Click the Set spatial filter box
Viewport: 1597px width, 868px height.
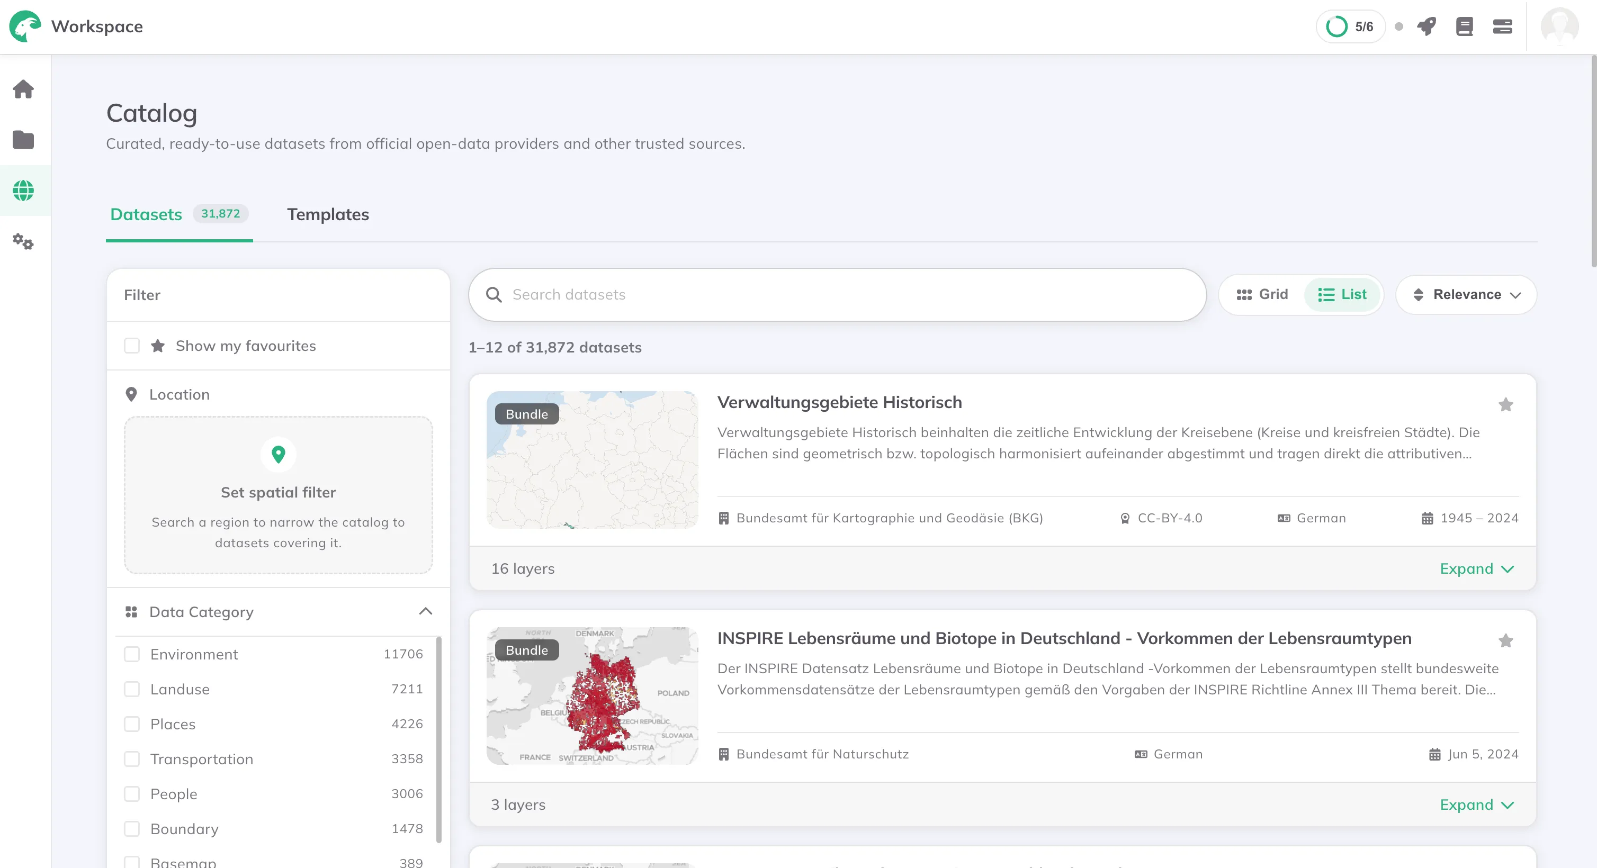279,495
